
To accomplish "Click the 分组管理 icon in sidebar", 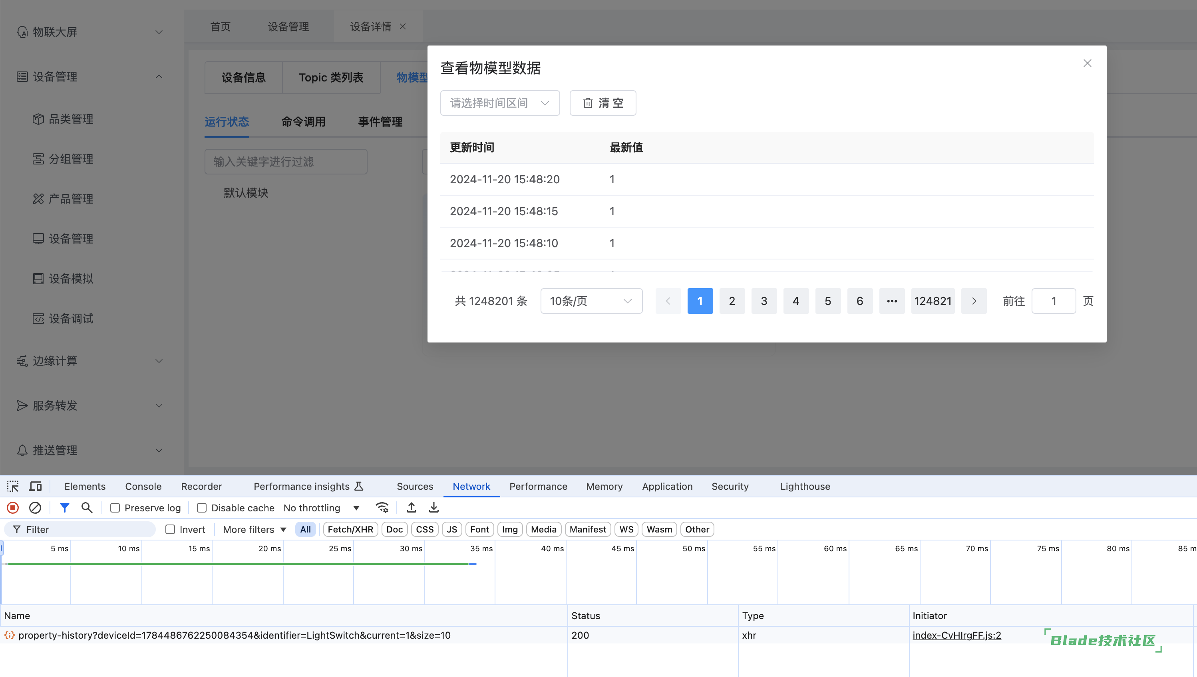I will coord(38,159).
